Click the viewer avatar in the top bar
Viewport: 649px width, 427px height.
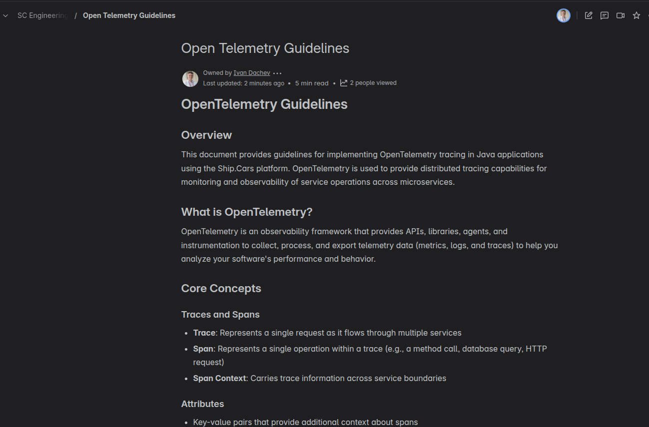[x=564, y=15]
